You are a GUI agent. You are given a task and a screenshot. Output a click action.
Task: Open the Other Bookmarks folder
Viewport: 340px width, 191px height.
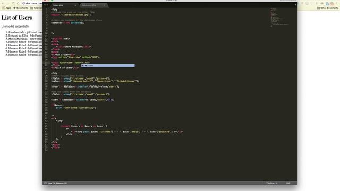[x=327, y=8]
